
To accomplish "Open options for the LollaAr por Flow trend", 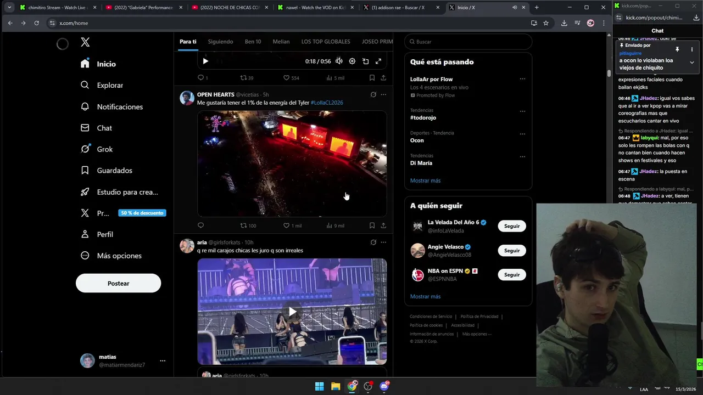I will point(522,79).
